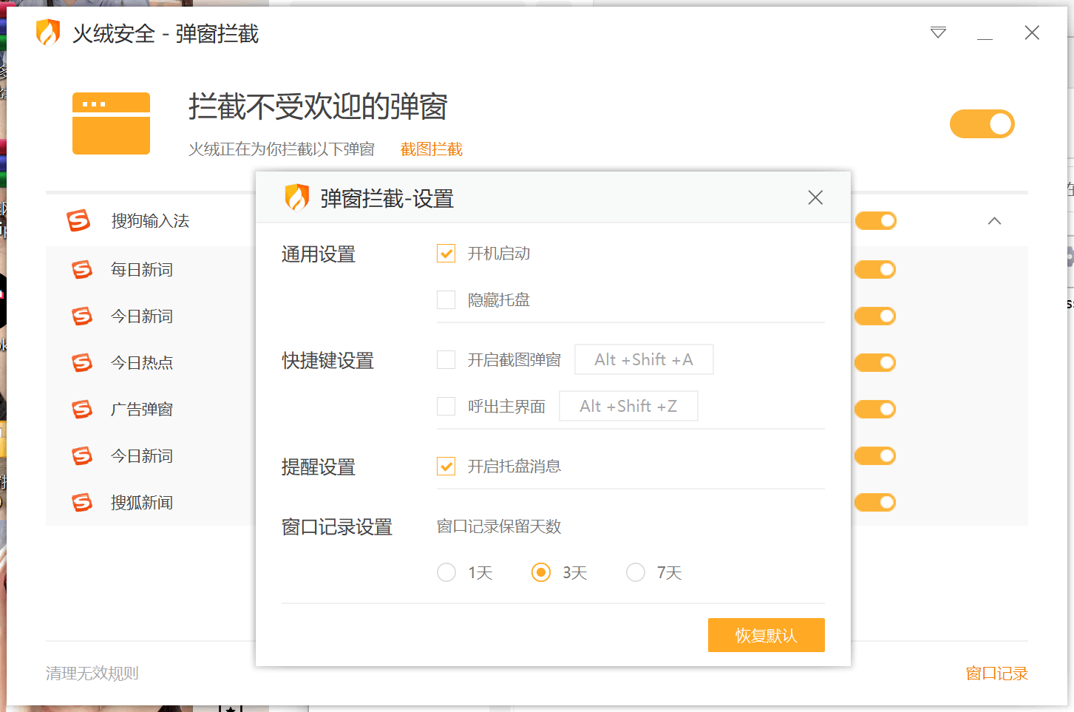Viewport: 1074px width, 712px height.
Task: Click the Sogou icon beside 搜狐新闻
Action: (x=82, y=503)
